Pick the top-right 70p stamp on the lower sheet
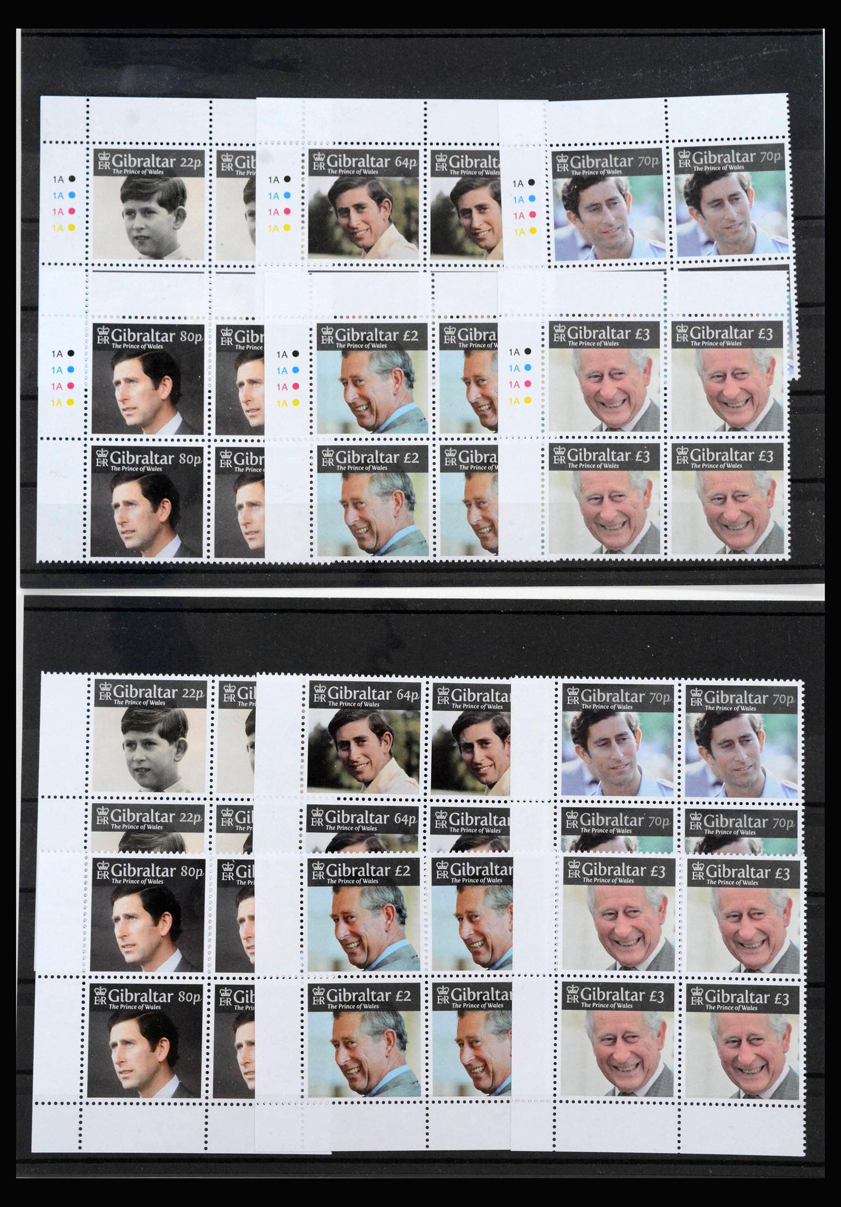The width and height of the screenshot is (841, 1207). point(741,741)
